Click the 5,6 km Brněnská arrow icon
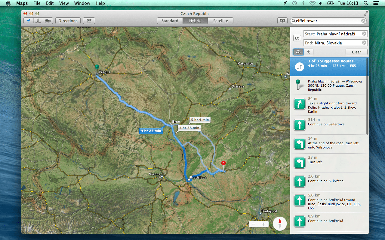This screenshot has height=240, width=385. pyautogui.click(x=299, y=200)
